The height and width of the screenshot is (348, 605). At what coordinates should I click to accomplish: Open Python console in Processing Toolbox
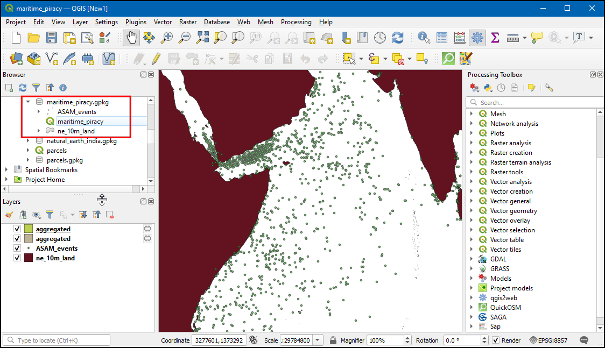[488, 88]
